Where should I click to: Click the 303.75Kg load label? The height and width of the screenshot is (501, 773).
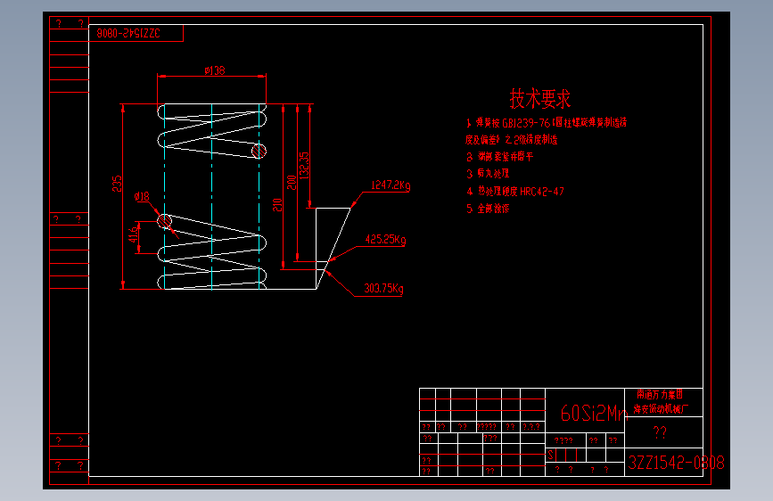point(383,289)
